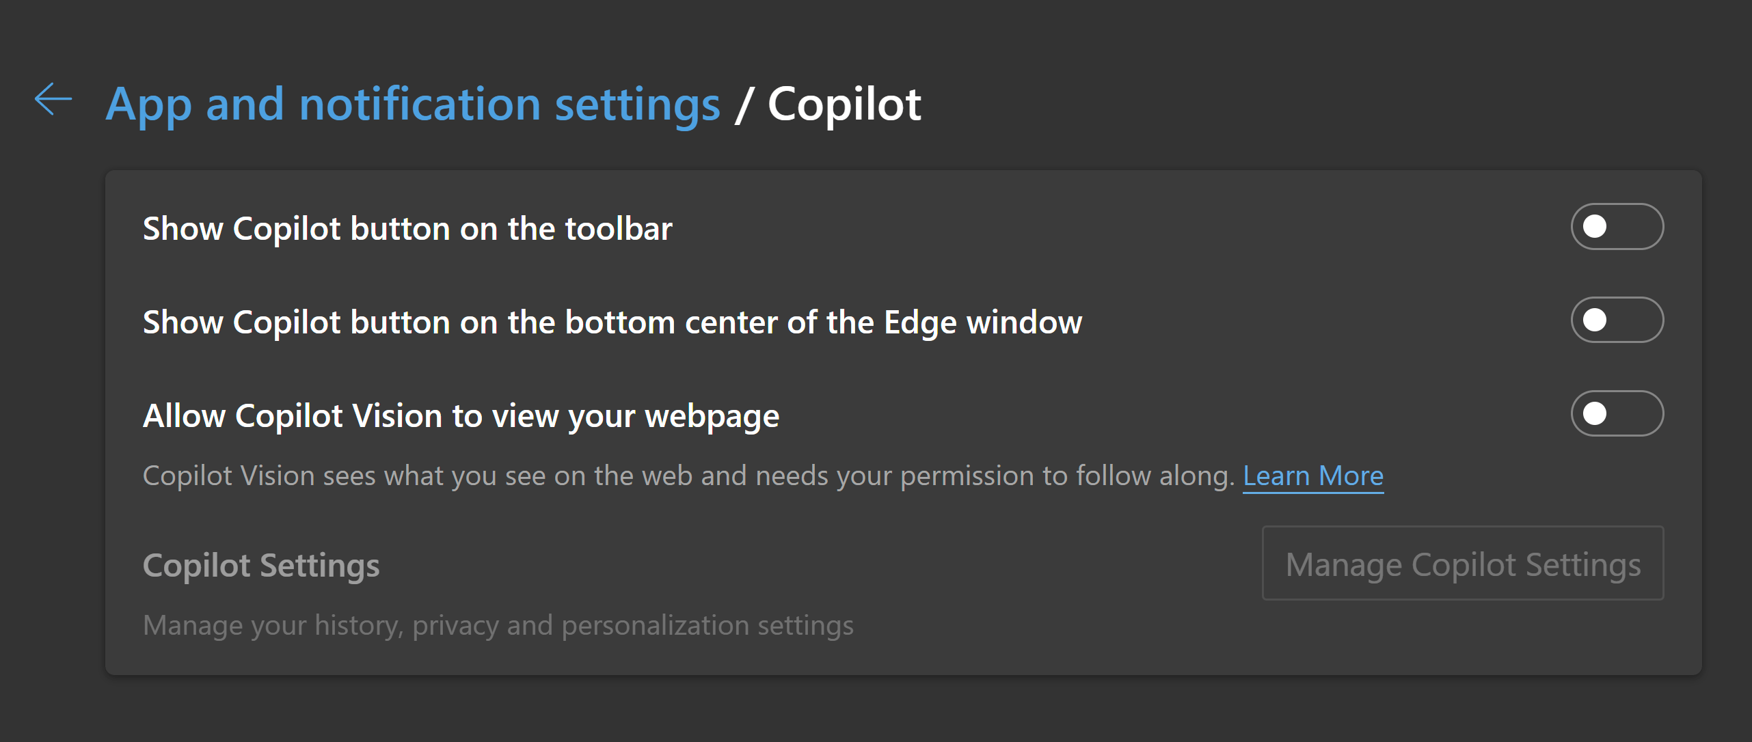The height and width of the screenshot is (742, 1752).
Task: Click 'Manage your history, privacy and personalization' text
Action: point(498,626)
